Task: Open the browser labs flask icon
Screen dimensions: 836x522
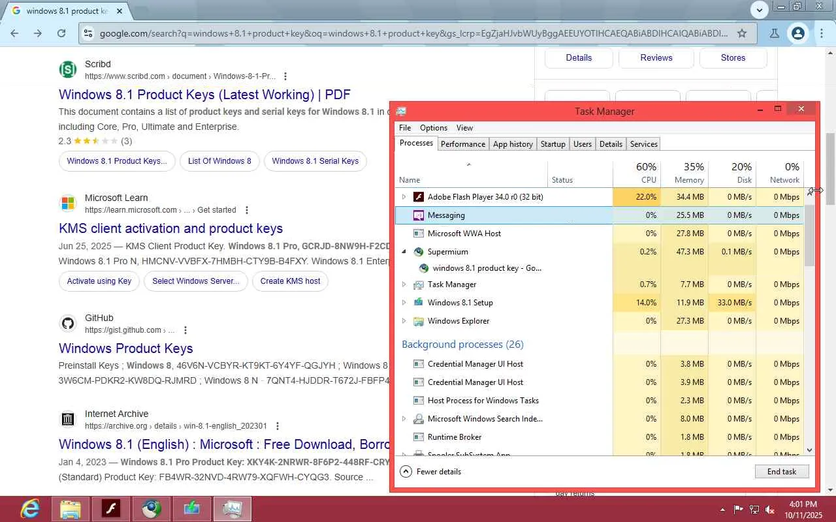Action: (x=775, y=33)
